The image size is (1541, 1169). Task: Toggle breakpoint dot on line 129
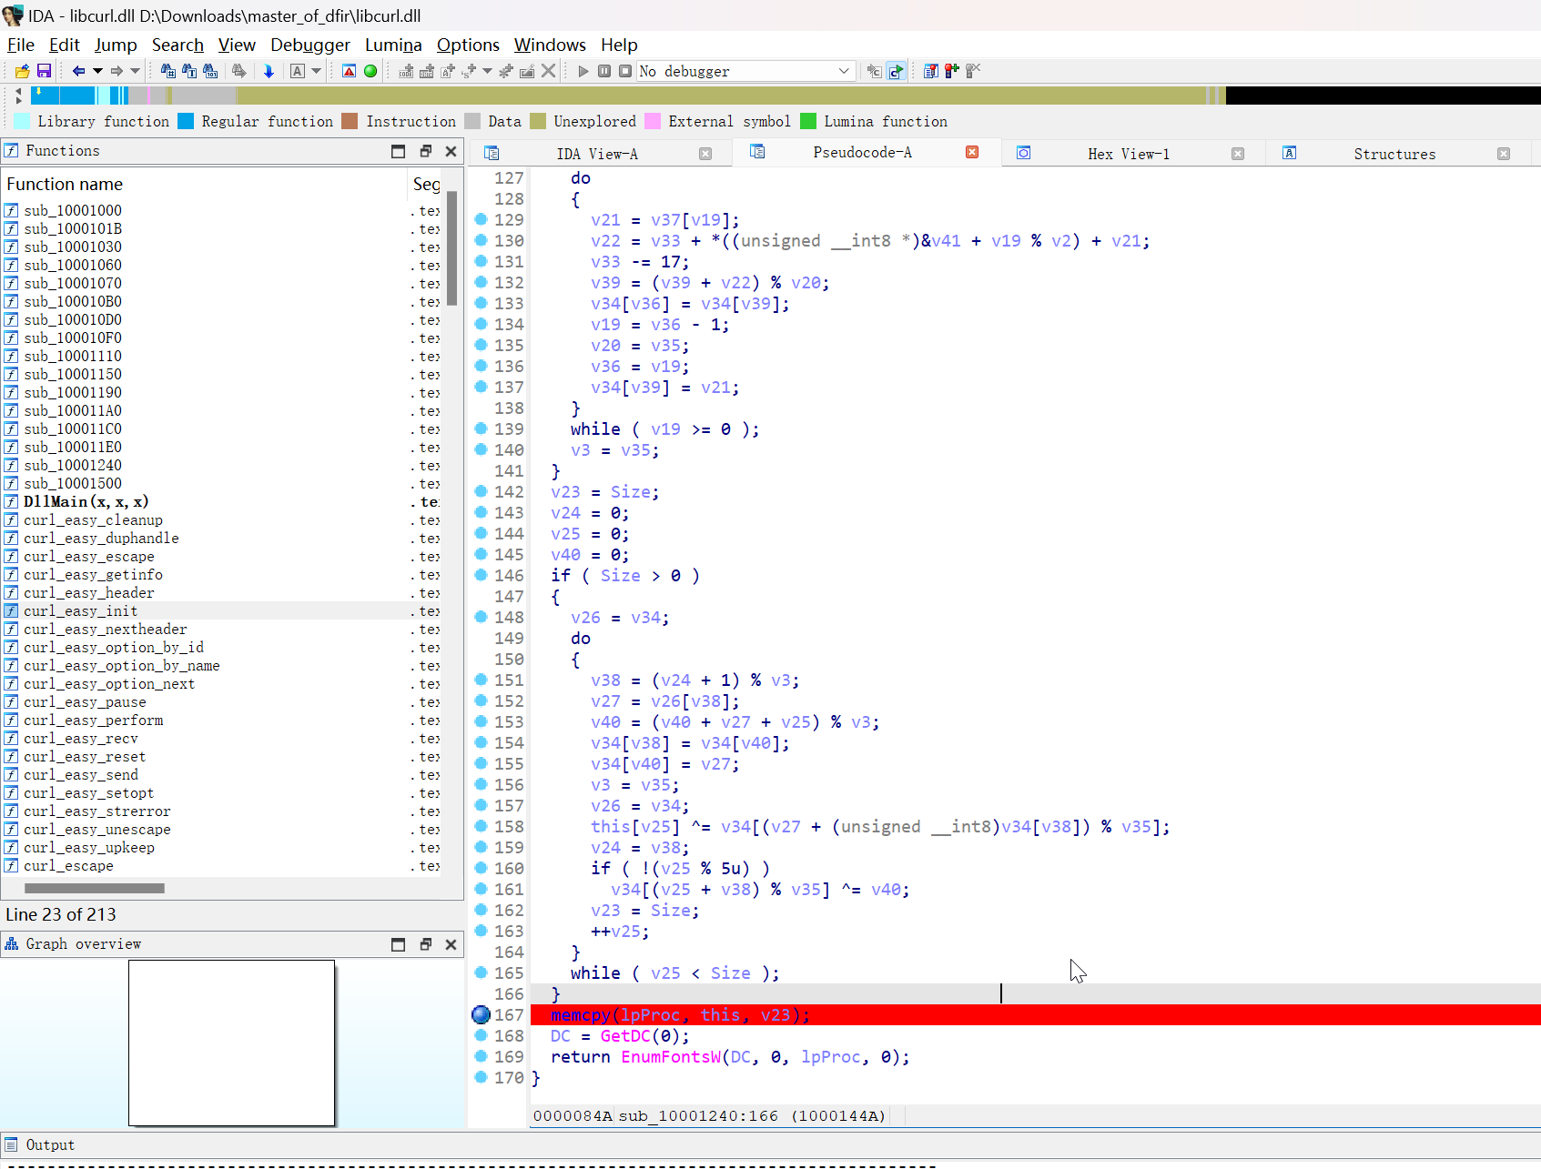(x=482, y=218)
